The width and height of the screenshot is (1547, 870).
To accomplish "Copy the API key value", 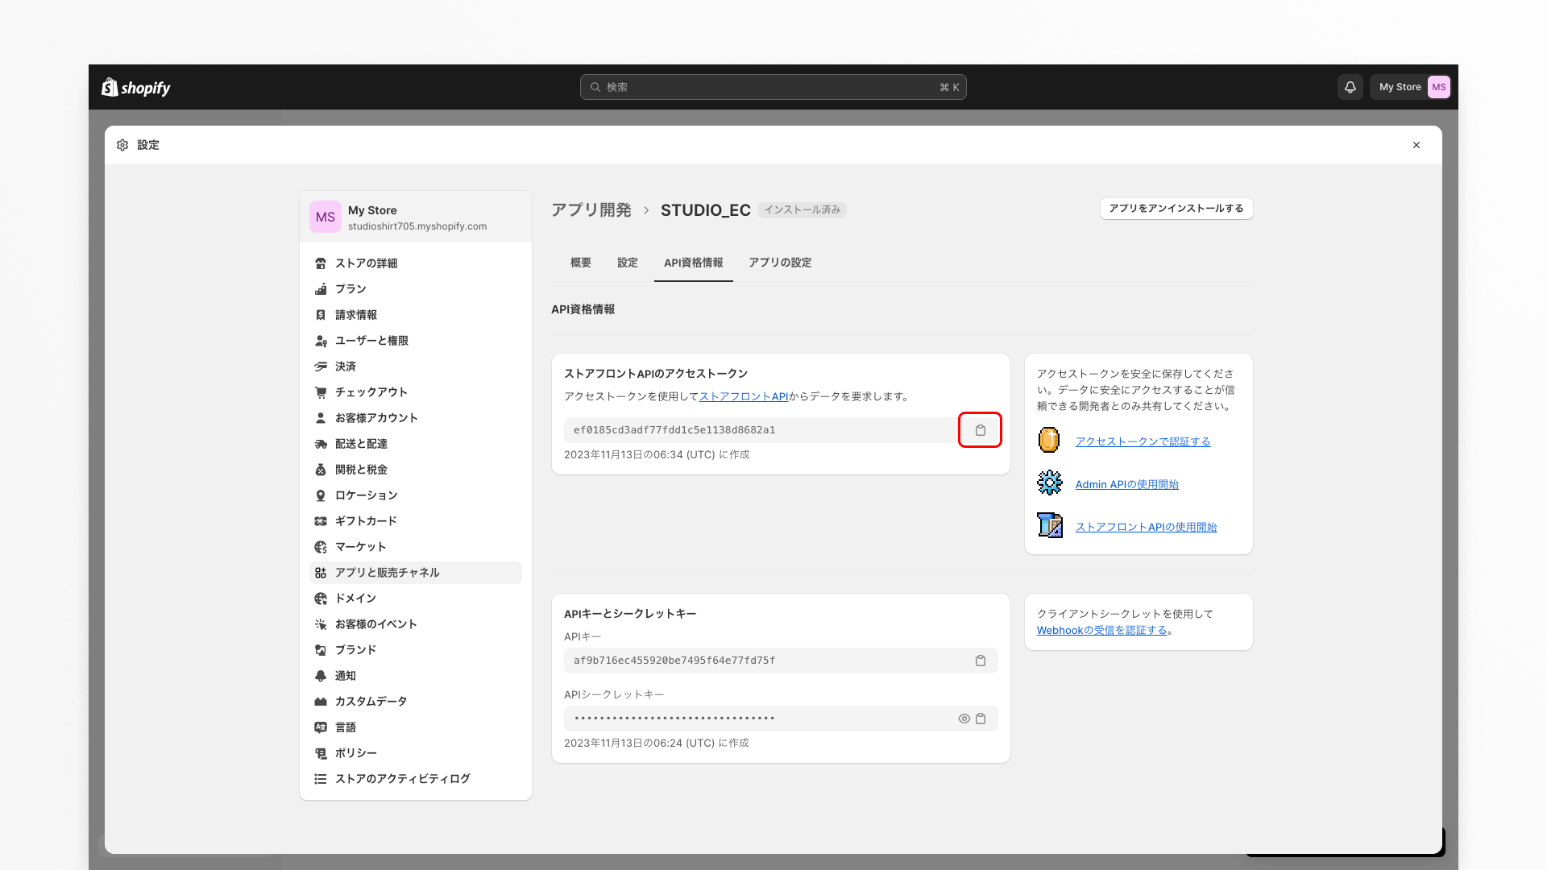I will pyautogui.click(x=981, y=661).
